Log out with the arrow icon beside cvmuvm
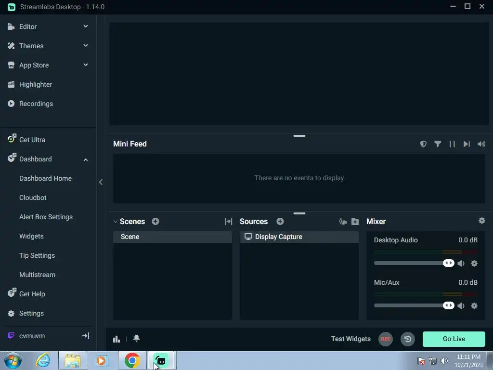The image size is (493, 370). click(x=86, y=336)
